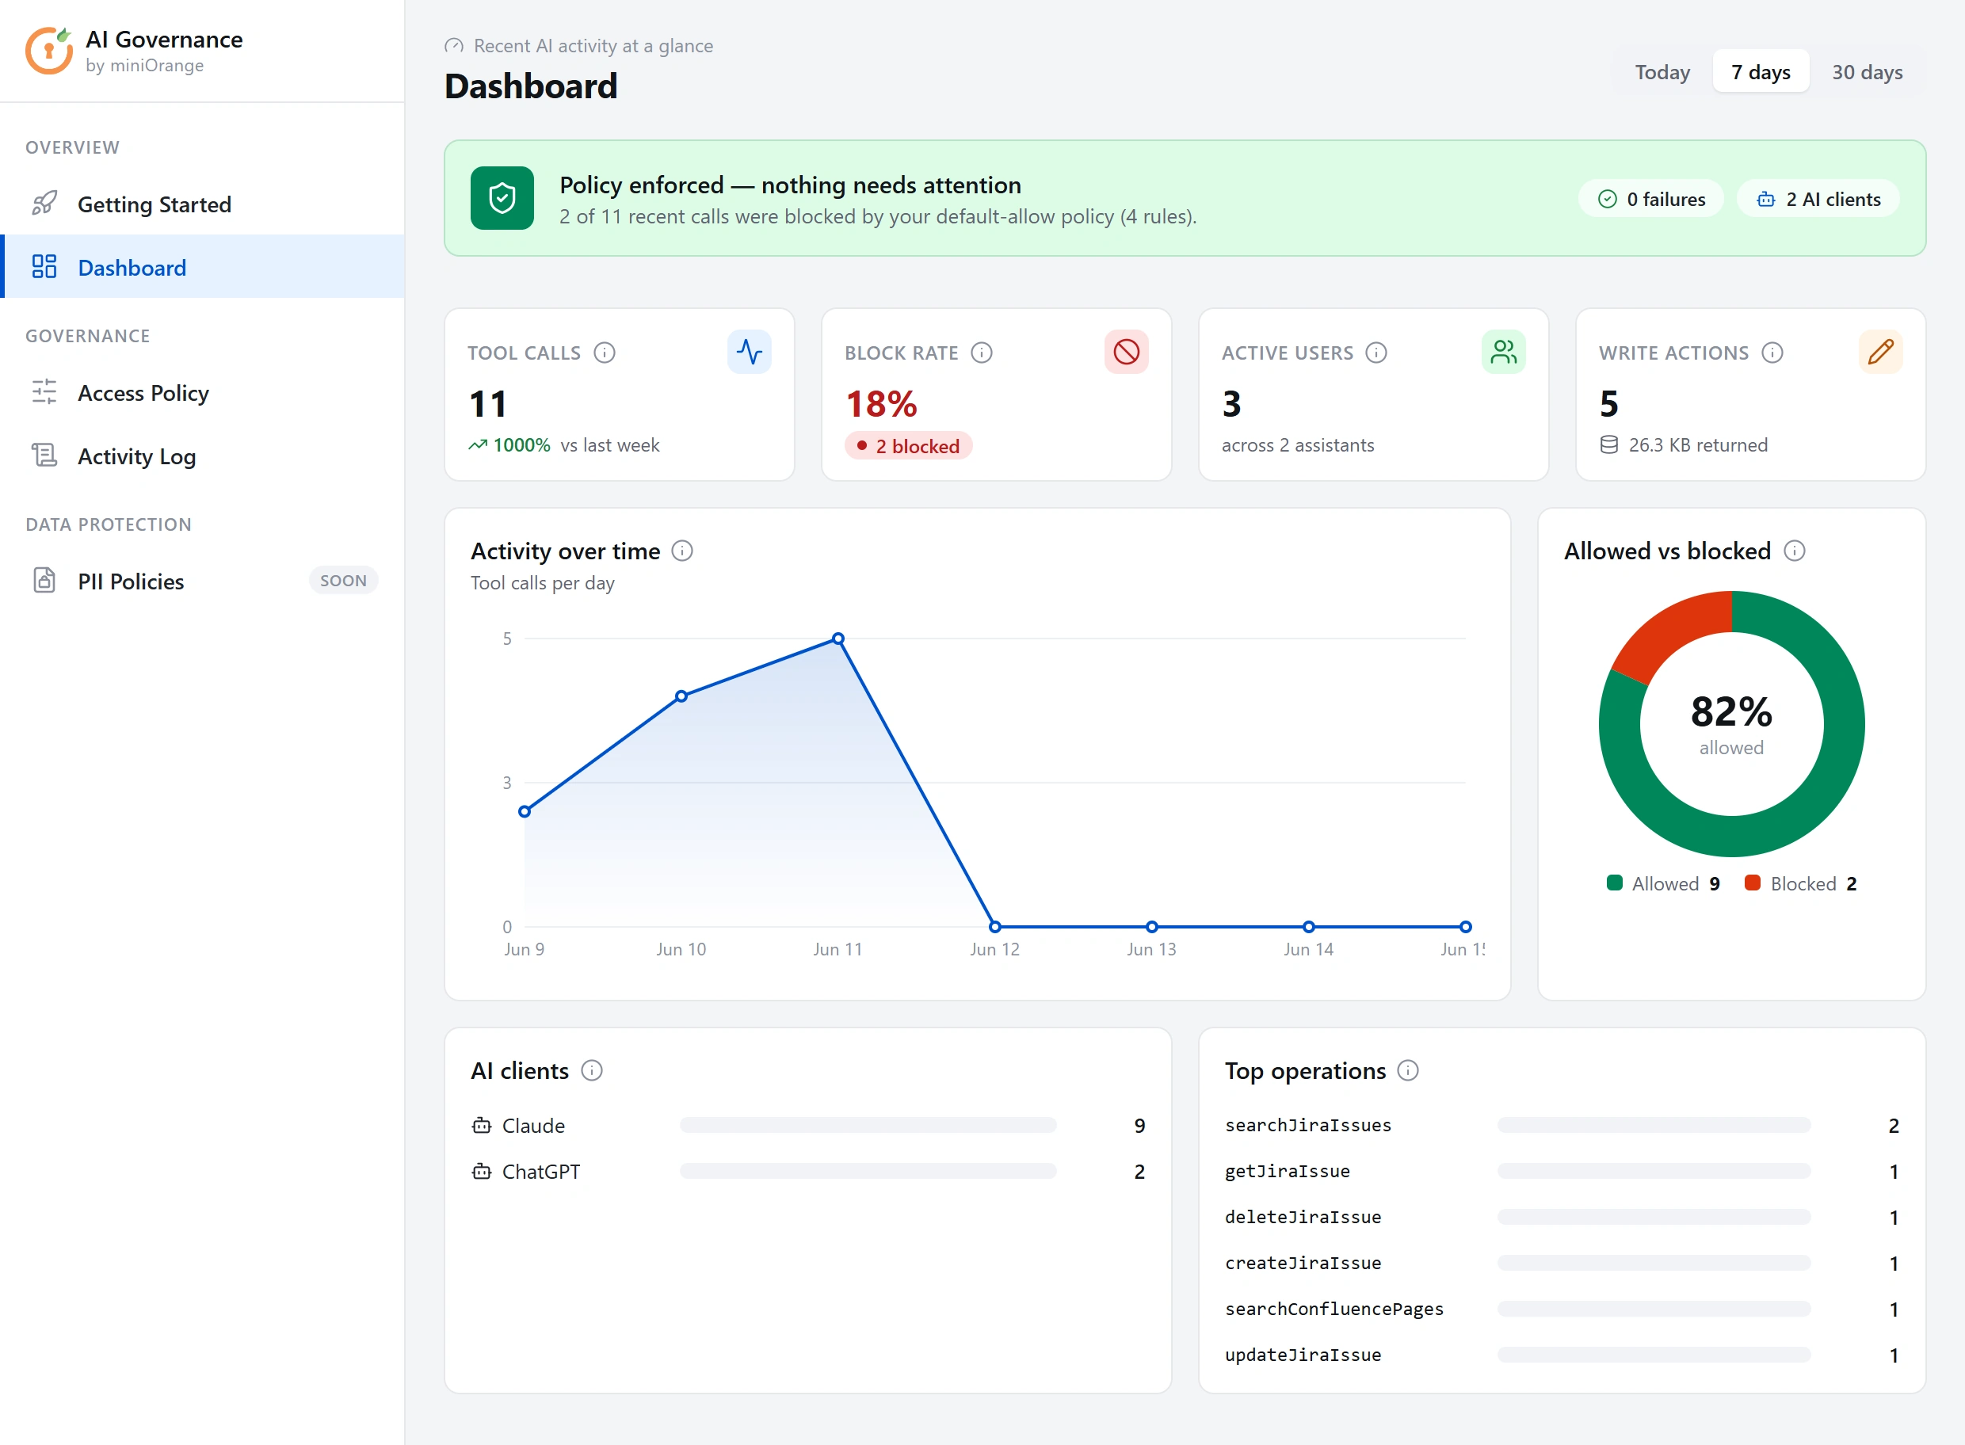Click the Jun 10 chart data point
The height and width of the screenshot is (1445, 1965).
tap(681, 696)
